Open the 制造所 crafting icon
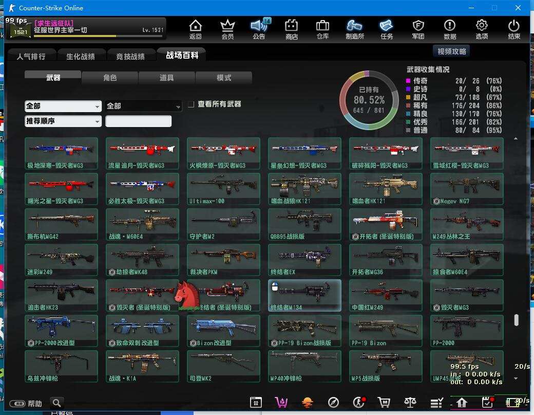Screen dimensions: 534x415 click(355, 29)
